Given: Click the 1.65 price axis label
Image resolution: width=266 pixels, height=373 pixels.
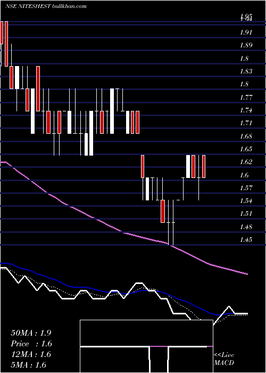Looking at the screenshot, I should click(246, 149).
